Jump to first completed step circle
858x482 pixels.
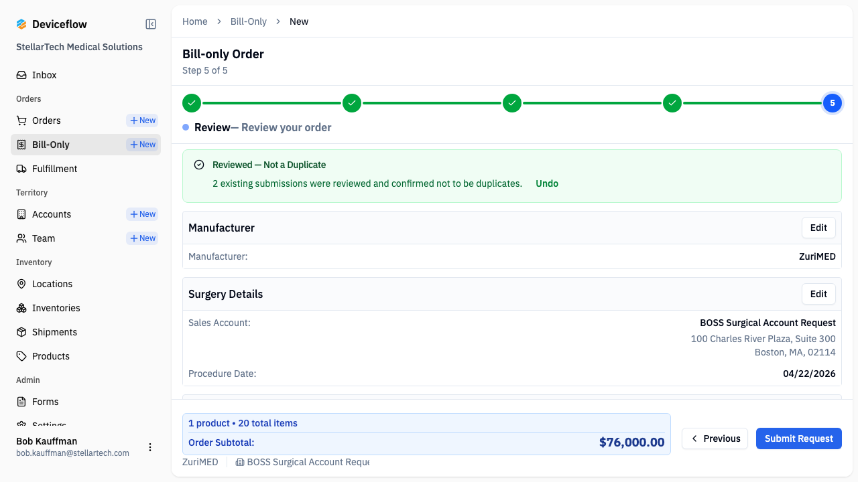192,103
